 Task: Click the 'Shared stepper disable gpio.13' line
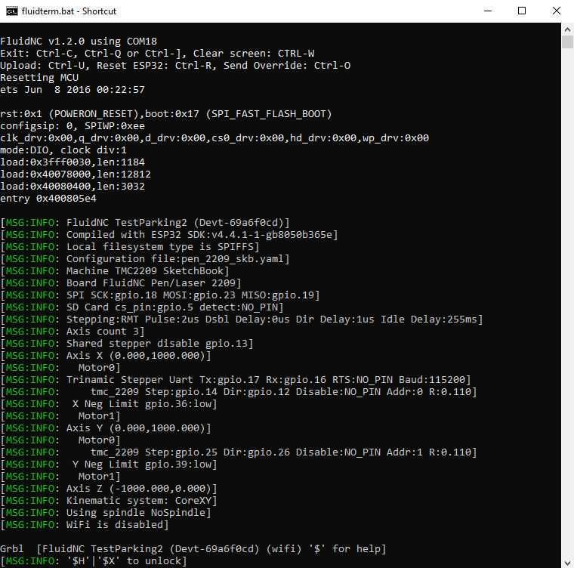127,344
